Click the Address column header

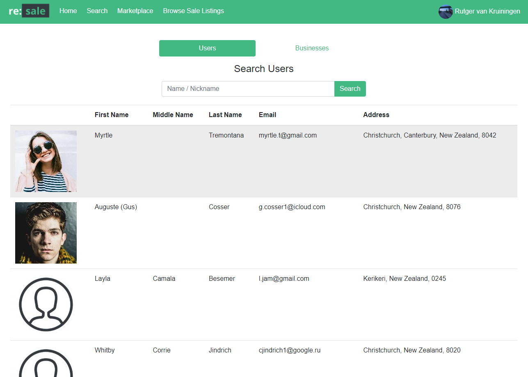(376, 115)
